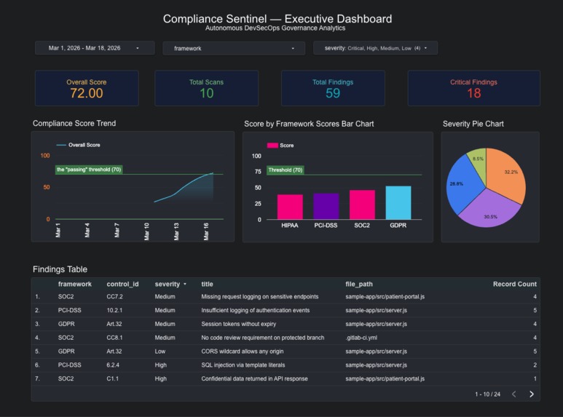
Task: Select the GDPR blue bar
Action: 398,202
